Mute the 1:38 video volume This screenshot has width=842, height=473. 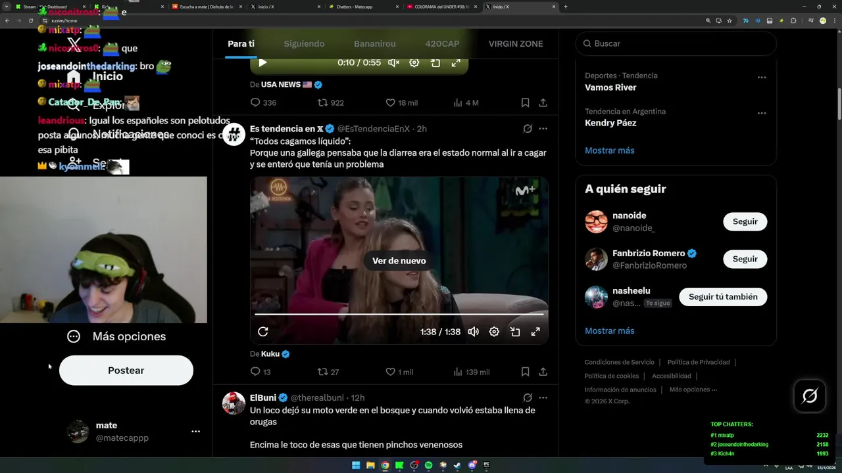coord(473,332)
